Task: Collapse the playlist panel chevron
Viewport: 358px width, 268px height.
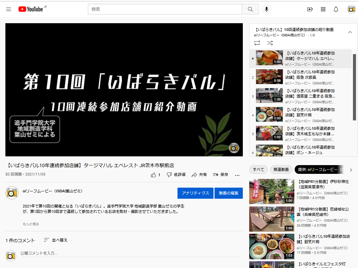Action: (350, 32)
